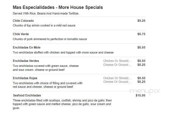Click the Enchiladas Verdes item title
Screen dimensions: 195x114
pos(26,61)
